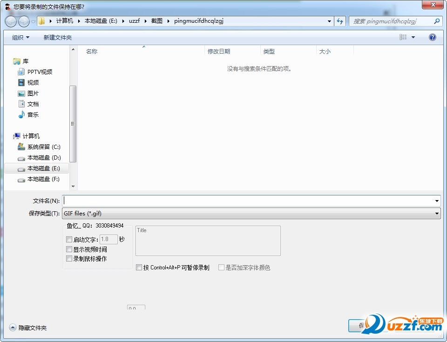The image size is (447, 342).
Task: Click the back navigation arrow button
Action: (11, 21)
